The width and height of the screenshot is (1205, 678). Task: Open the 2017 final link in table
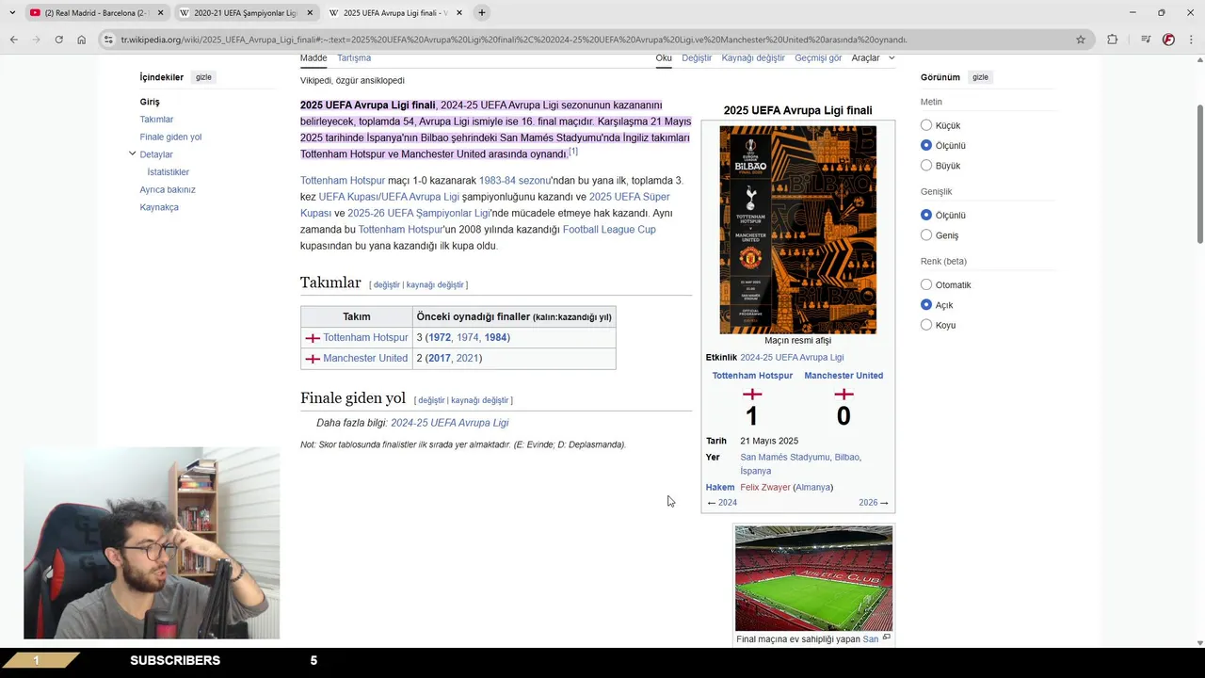pyautogui.click(x=439, y=359)
